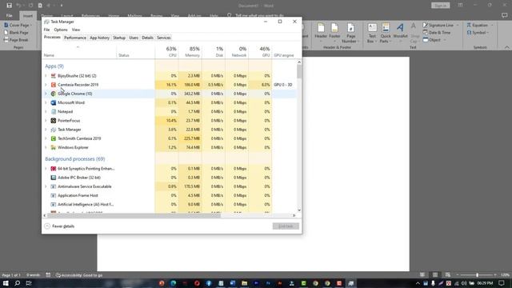Expand the Task Manager process group

[x=46, y=130]
